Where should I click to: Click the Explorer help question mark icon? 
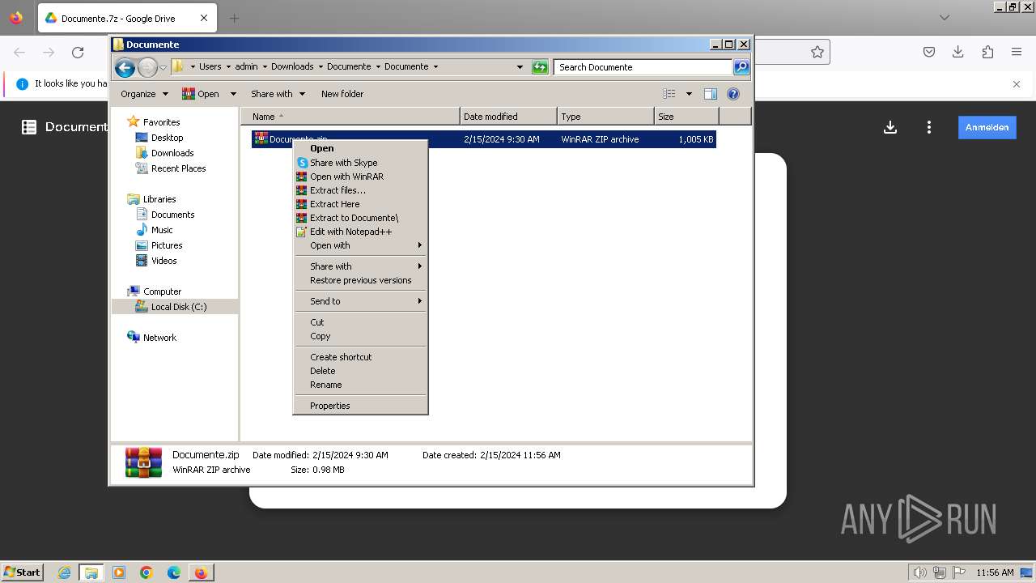pos(733,94)
